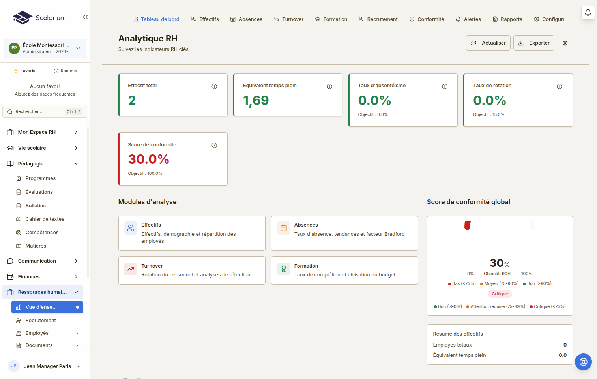Collapse the sidebar with double chevron icon

tap(85, 17)
